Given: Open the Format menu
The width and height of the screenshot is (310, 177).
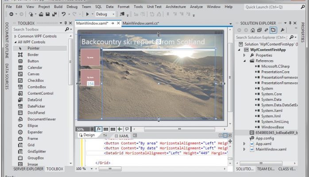Looking at the screenshot, I should pos(124,7).
